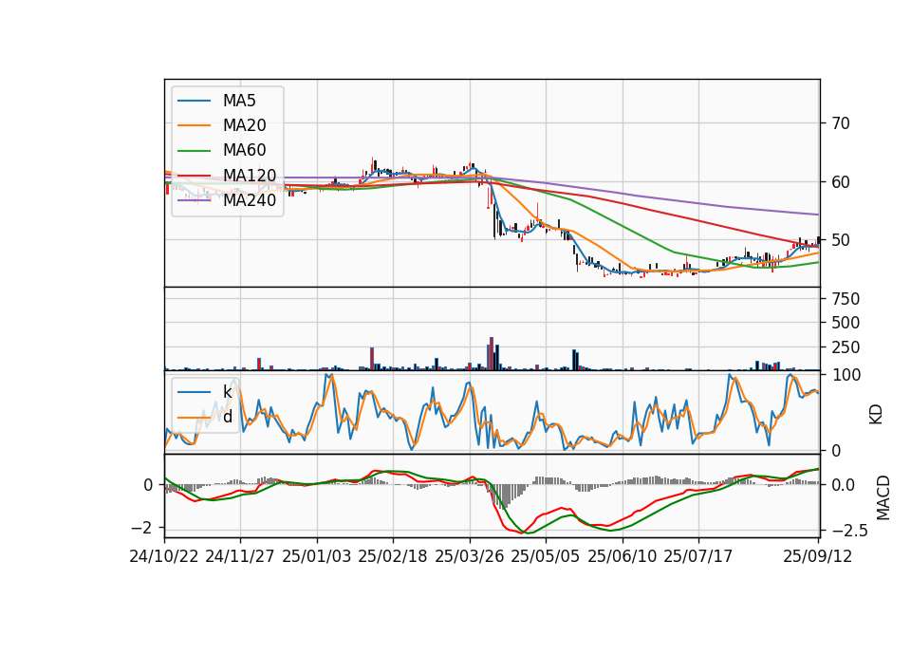This screenshot has height=655, width=911.
Task: Click the MA120 legend label
Action: click(250, 175)
